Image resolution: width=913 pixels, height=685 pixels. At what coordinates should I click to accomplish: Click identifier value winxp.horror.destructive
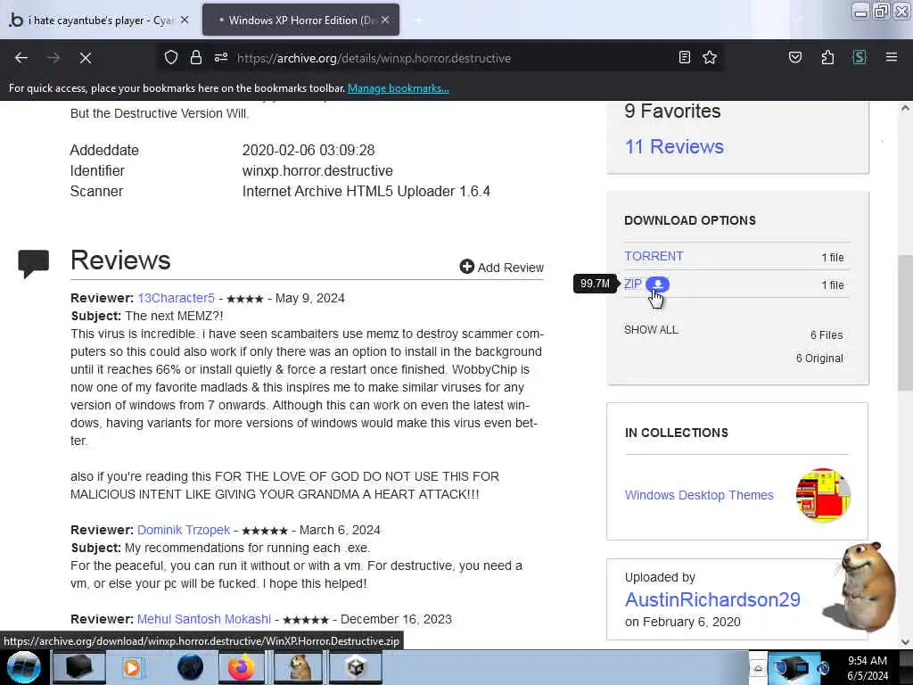[317, 170]
